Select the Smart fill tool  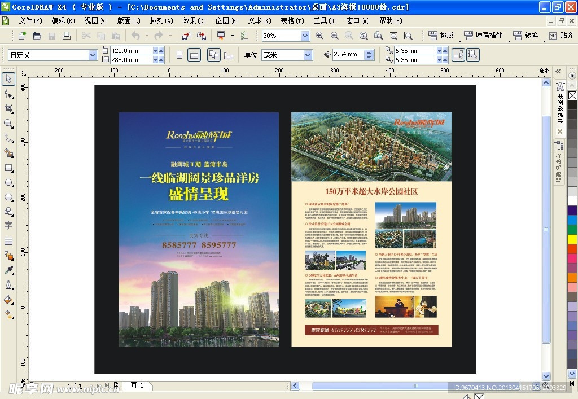point(8,152)
